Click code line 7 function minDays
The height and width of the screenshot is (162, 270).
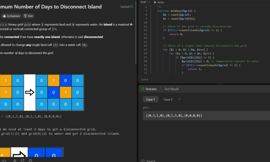tap(176, 11)
